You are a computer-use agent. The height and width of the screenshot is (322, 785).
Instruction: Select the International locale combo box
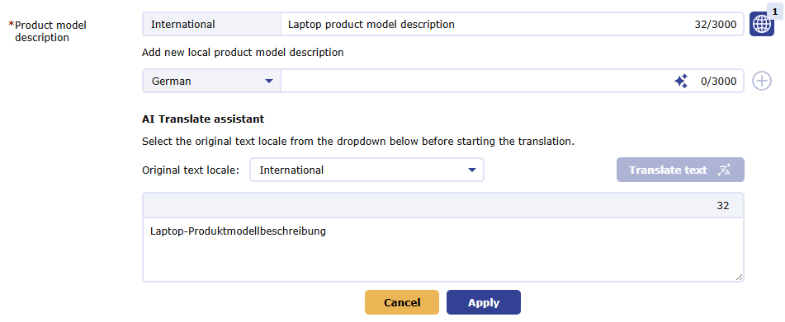[367, 170]
